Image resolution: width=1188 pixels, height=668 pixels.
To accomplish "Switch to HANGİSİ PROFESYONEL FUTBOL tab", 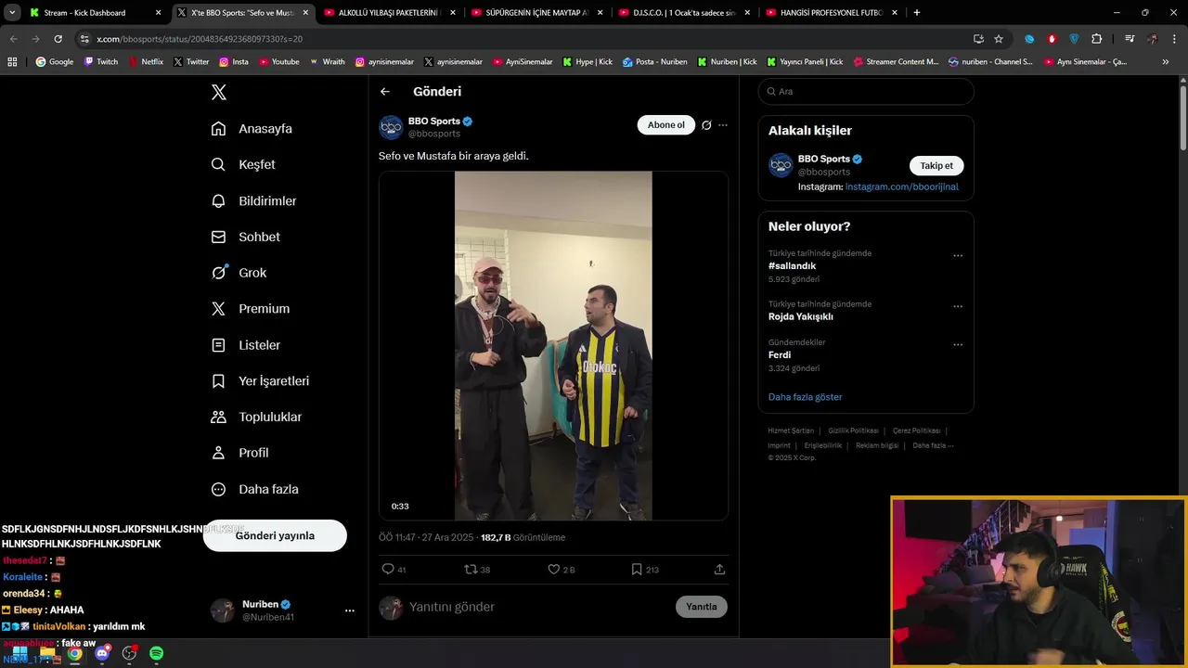I will (x=832, y=13).
